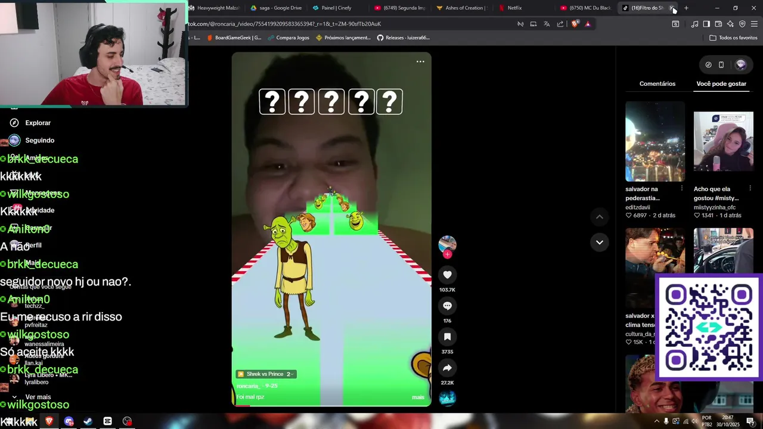Bookmark the video with the save icon
The width and height of the screenshot is (763, 429).
tap(447, 337)
